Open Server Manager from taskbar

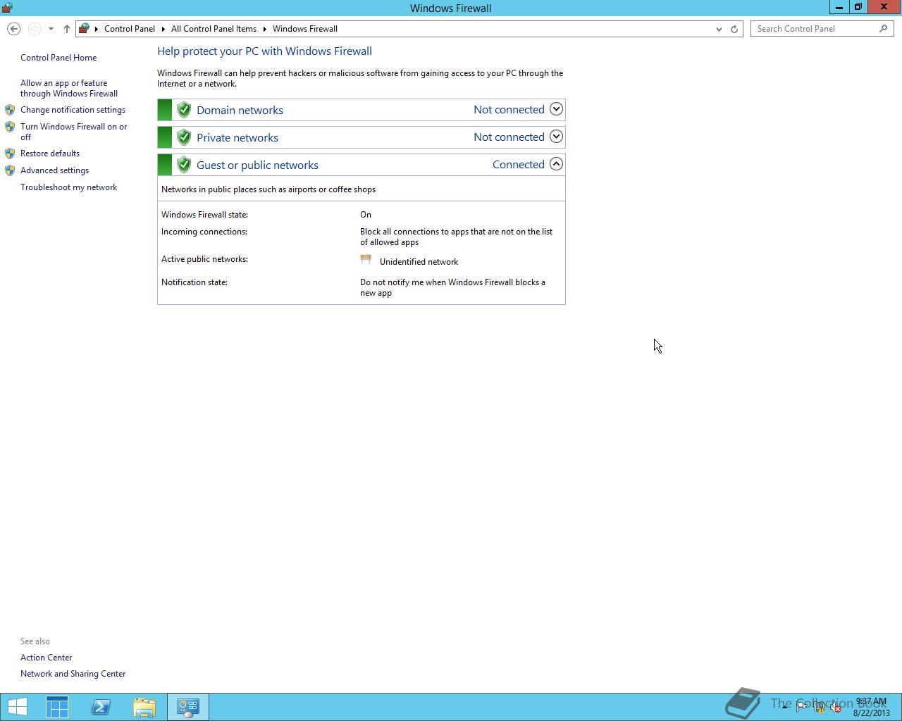pos(57,707)
